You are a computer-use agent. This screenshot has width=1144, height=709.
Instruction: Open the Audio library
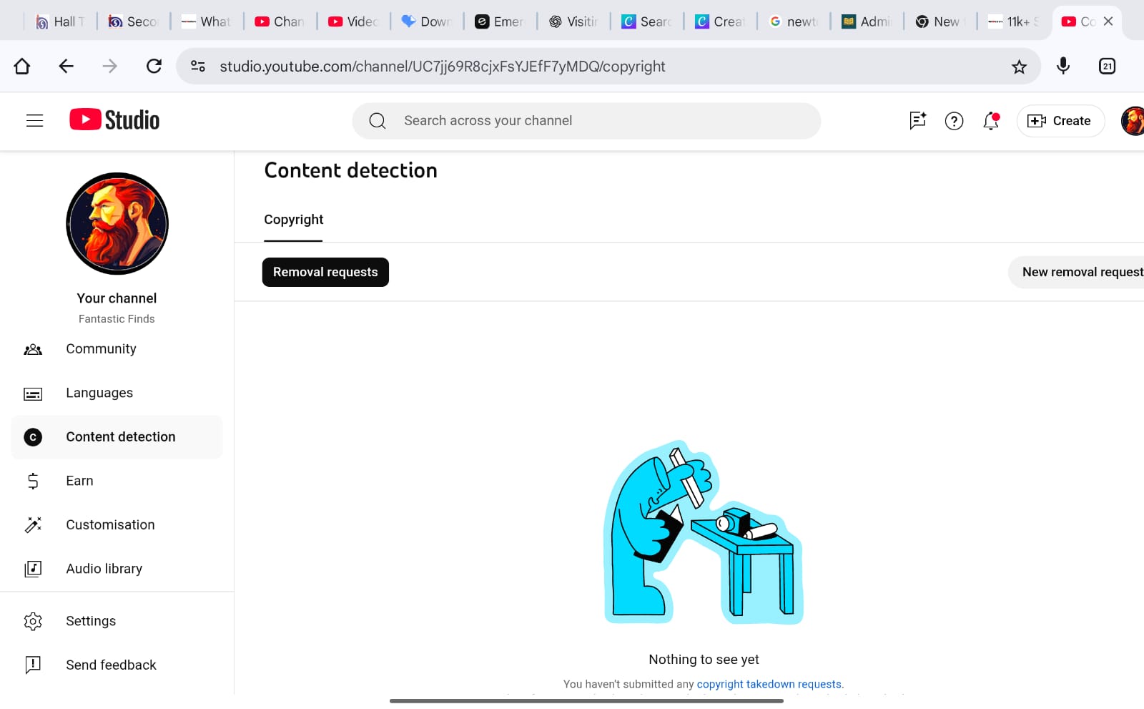104,569
